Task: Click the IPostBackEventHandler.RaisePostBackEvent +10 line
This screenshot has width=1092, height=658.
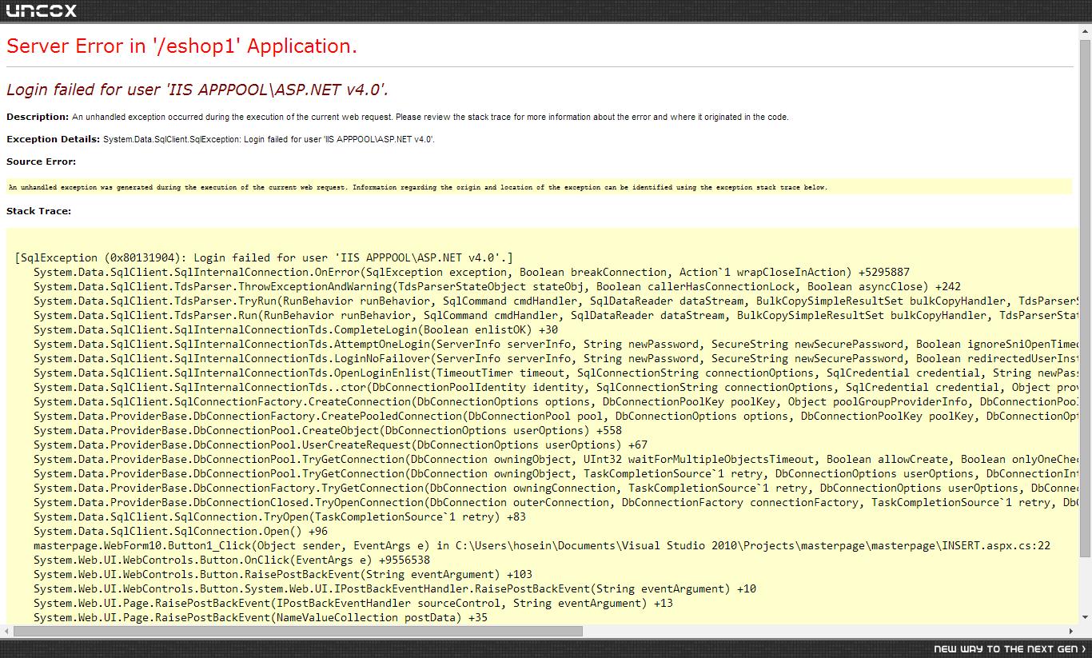Action: (395, 588)
